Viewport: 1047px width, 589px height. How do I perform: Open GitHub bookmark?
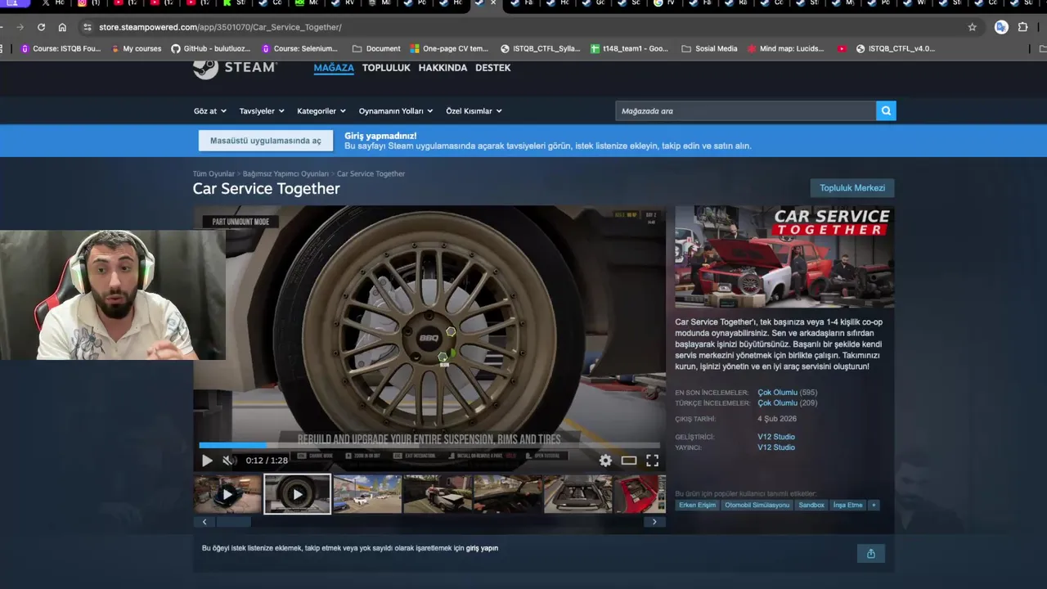pyautogui.click(x=210, y=48)
